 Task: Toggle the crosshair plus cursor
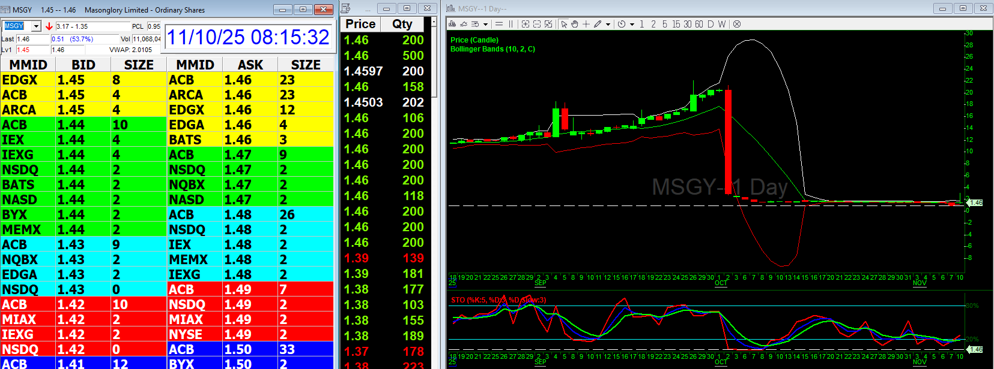(586, 24)
